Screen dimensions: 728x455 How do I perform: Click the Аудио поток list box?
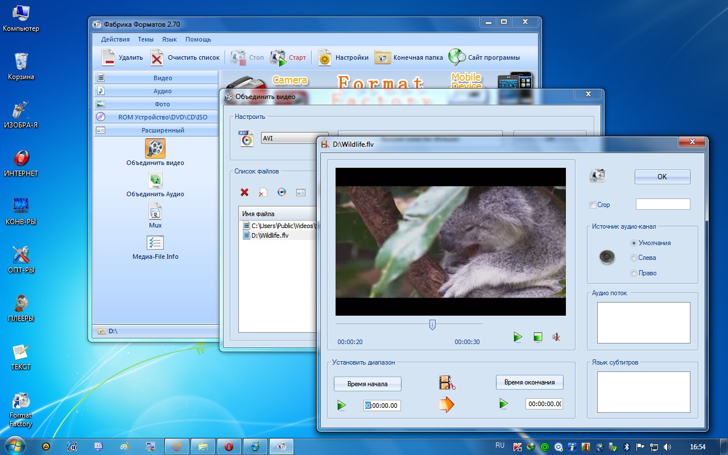(643, 322)
